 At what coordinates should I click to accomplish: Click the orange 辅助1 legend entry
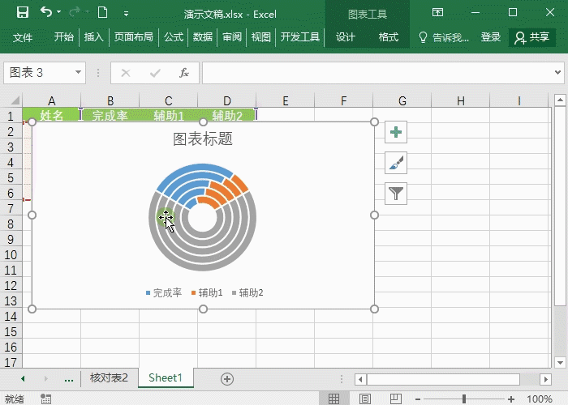click(207, 292)
